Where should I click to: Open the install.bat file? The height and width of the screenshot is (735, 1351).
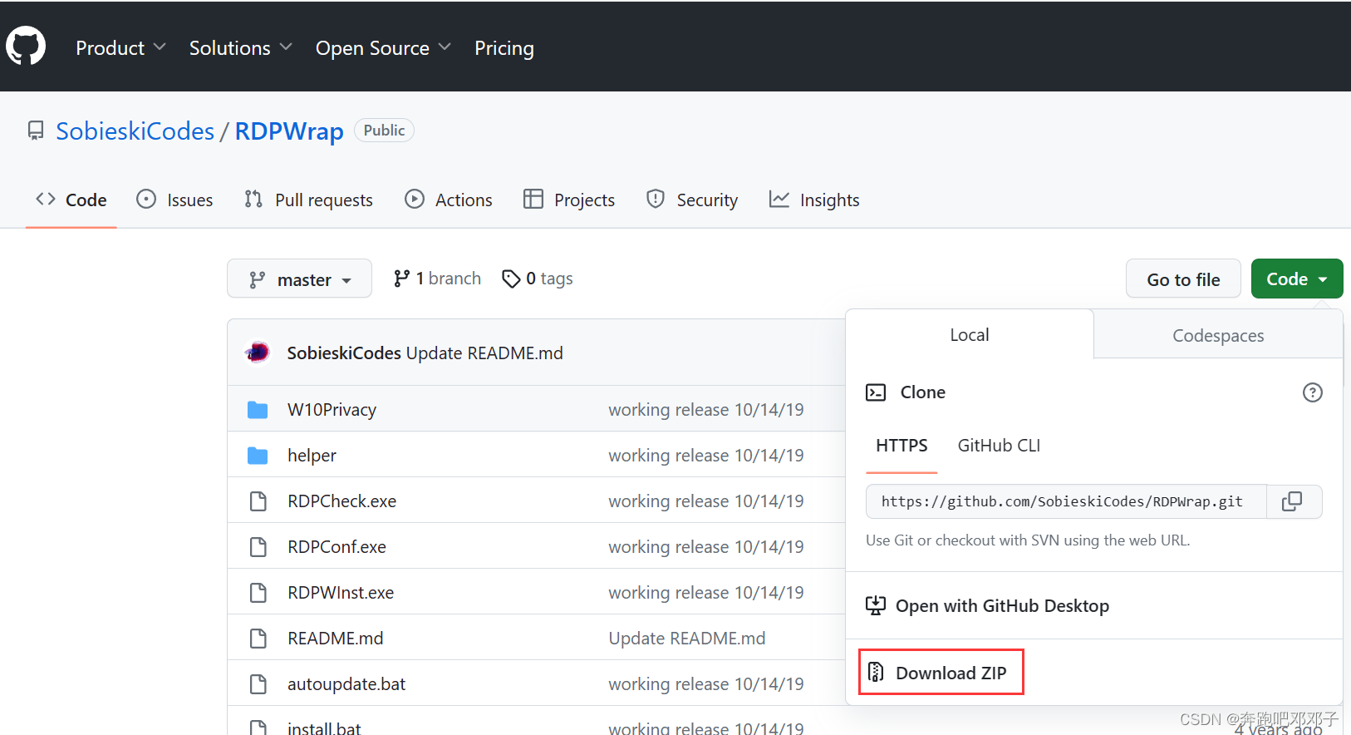[x=324, y=728]
